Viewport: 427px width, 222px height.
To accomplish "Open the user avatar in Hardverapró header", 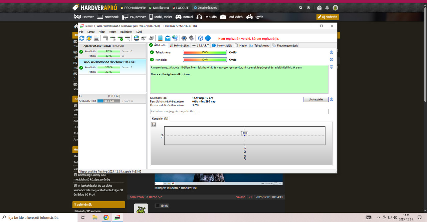I will pos(335,8).
